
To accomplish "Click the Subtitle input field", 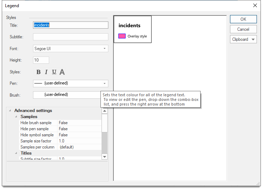I will coord(71,37).
